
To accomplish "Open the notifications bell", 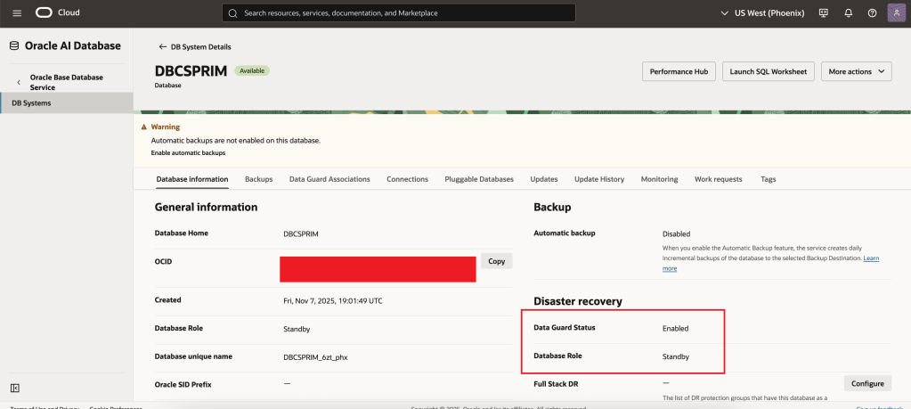I will tap(848, 13).
